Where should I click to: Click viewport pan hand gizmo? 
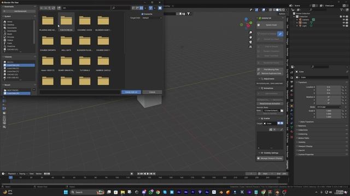pyautogui.click(x=250, y=37)
